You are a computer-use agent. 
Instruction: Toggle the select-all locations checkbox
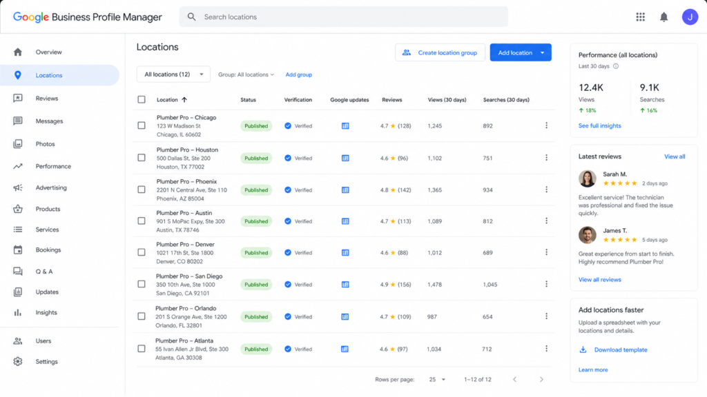tap(142, 99)
